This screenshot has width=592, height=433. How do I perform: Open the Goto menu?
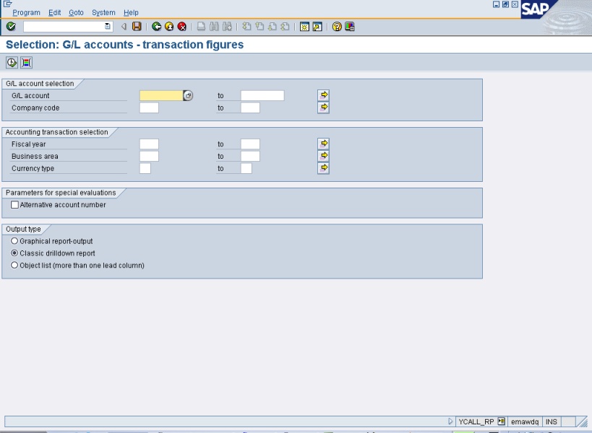pyautogui.click(x=76, y=13)
